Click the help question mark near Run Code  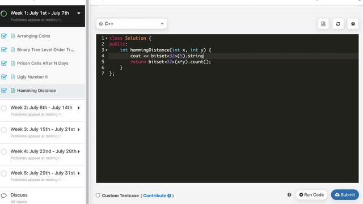[x=289, y=195]
